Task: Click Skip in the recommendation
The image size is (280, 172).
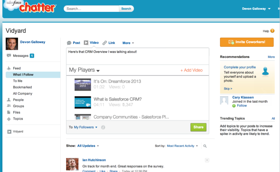Action: click(x=228, y=89)
